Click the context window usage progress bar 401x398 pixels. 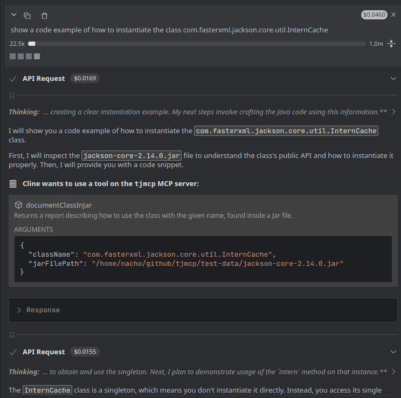[197, 44]
